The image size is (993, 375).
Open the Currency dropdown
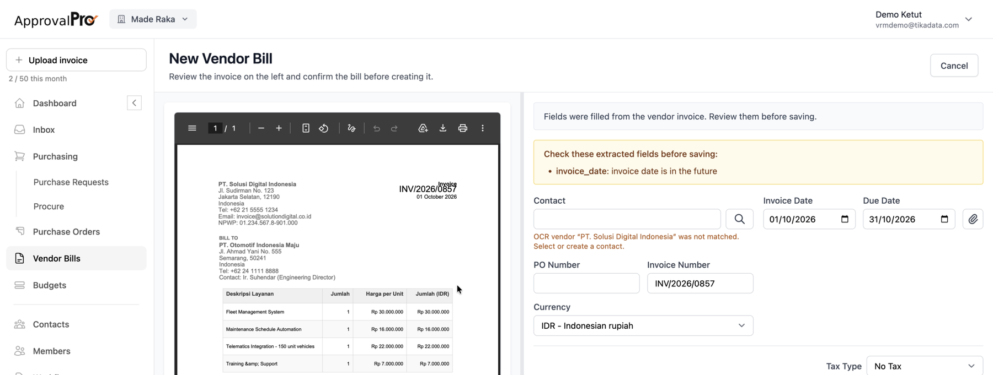(x=643, y=325)
